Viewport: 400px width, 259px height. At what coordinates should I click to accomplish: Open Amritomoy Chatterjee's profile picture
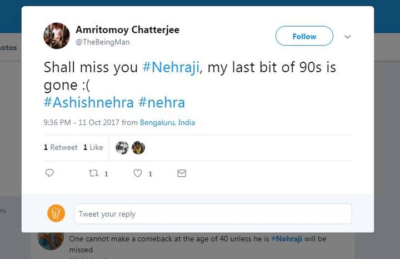57,36
